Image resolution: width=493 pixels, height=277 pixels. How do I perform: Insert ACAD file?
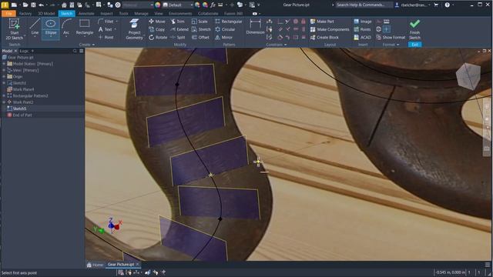(x=363, y=37)
